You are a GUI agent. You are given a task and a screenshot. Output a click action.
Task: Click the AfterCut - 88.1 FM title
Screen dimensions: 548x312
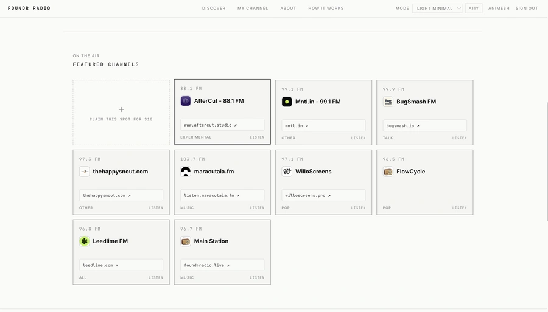(x=219, y=101)
